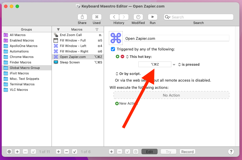Select the All Macros group
Screen dimensions: 242x160
27,35
